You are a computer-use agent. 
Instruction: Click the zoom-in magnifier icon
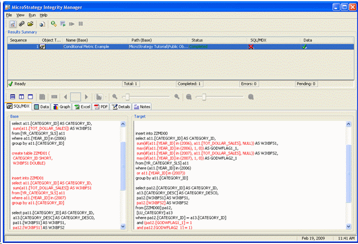pyautogui.click(x=177, y=97)
